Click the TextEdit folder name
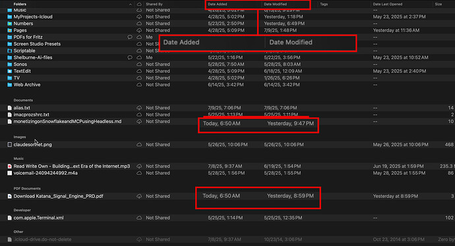Screen dimensions: 455x246 point(22,71)
